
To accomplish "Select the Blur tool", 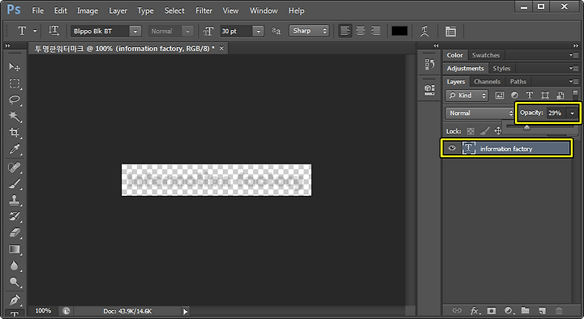I will (x=15, y=266).
